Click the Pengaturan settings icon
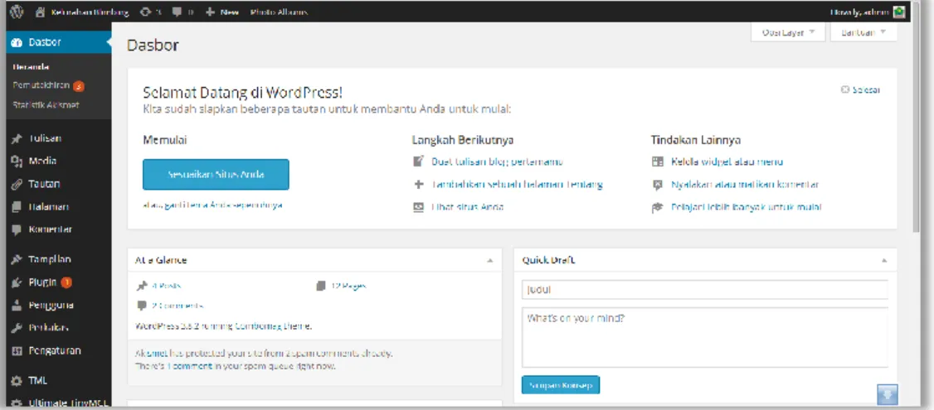Image resolution: width=934 pixels, height=410 pixels. (x=17, y=350)
